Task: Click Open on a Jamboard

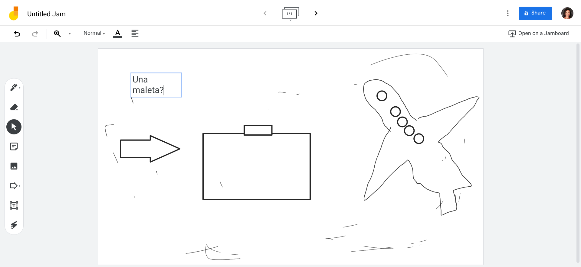Action: [539, 34]
